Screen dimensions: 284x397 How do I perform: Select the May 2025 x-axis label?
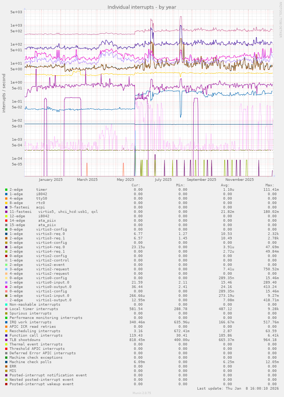tap(125, 180)
